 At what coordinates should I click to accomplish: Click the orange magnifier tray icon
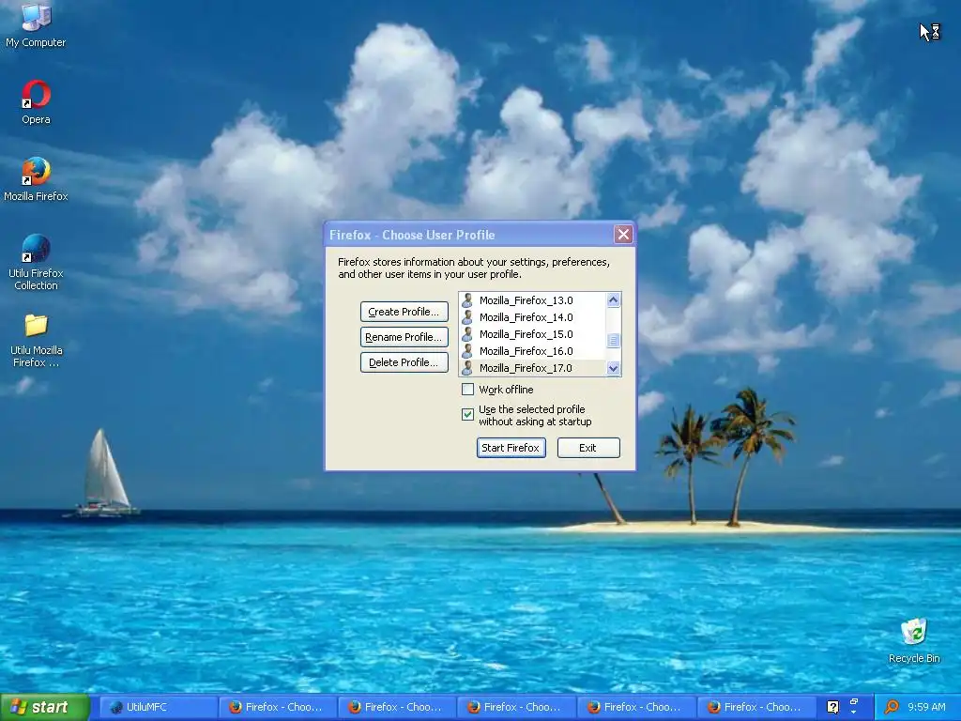(892, 707)
